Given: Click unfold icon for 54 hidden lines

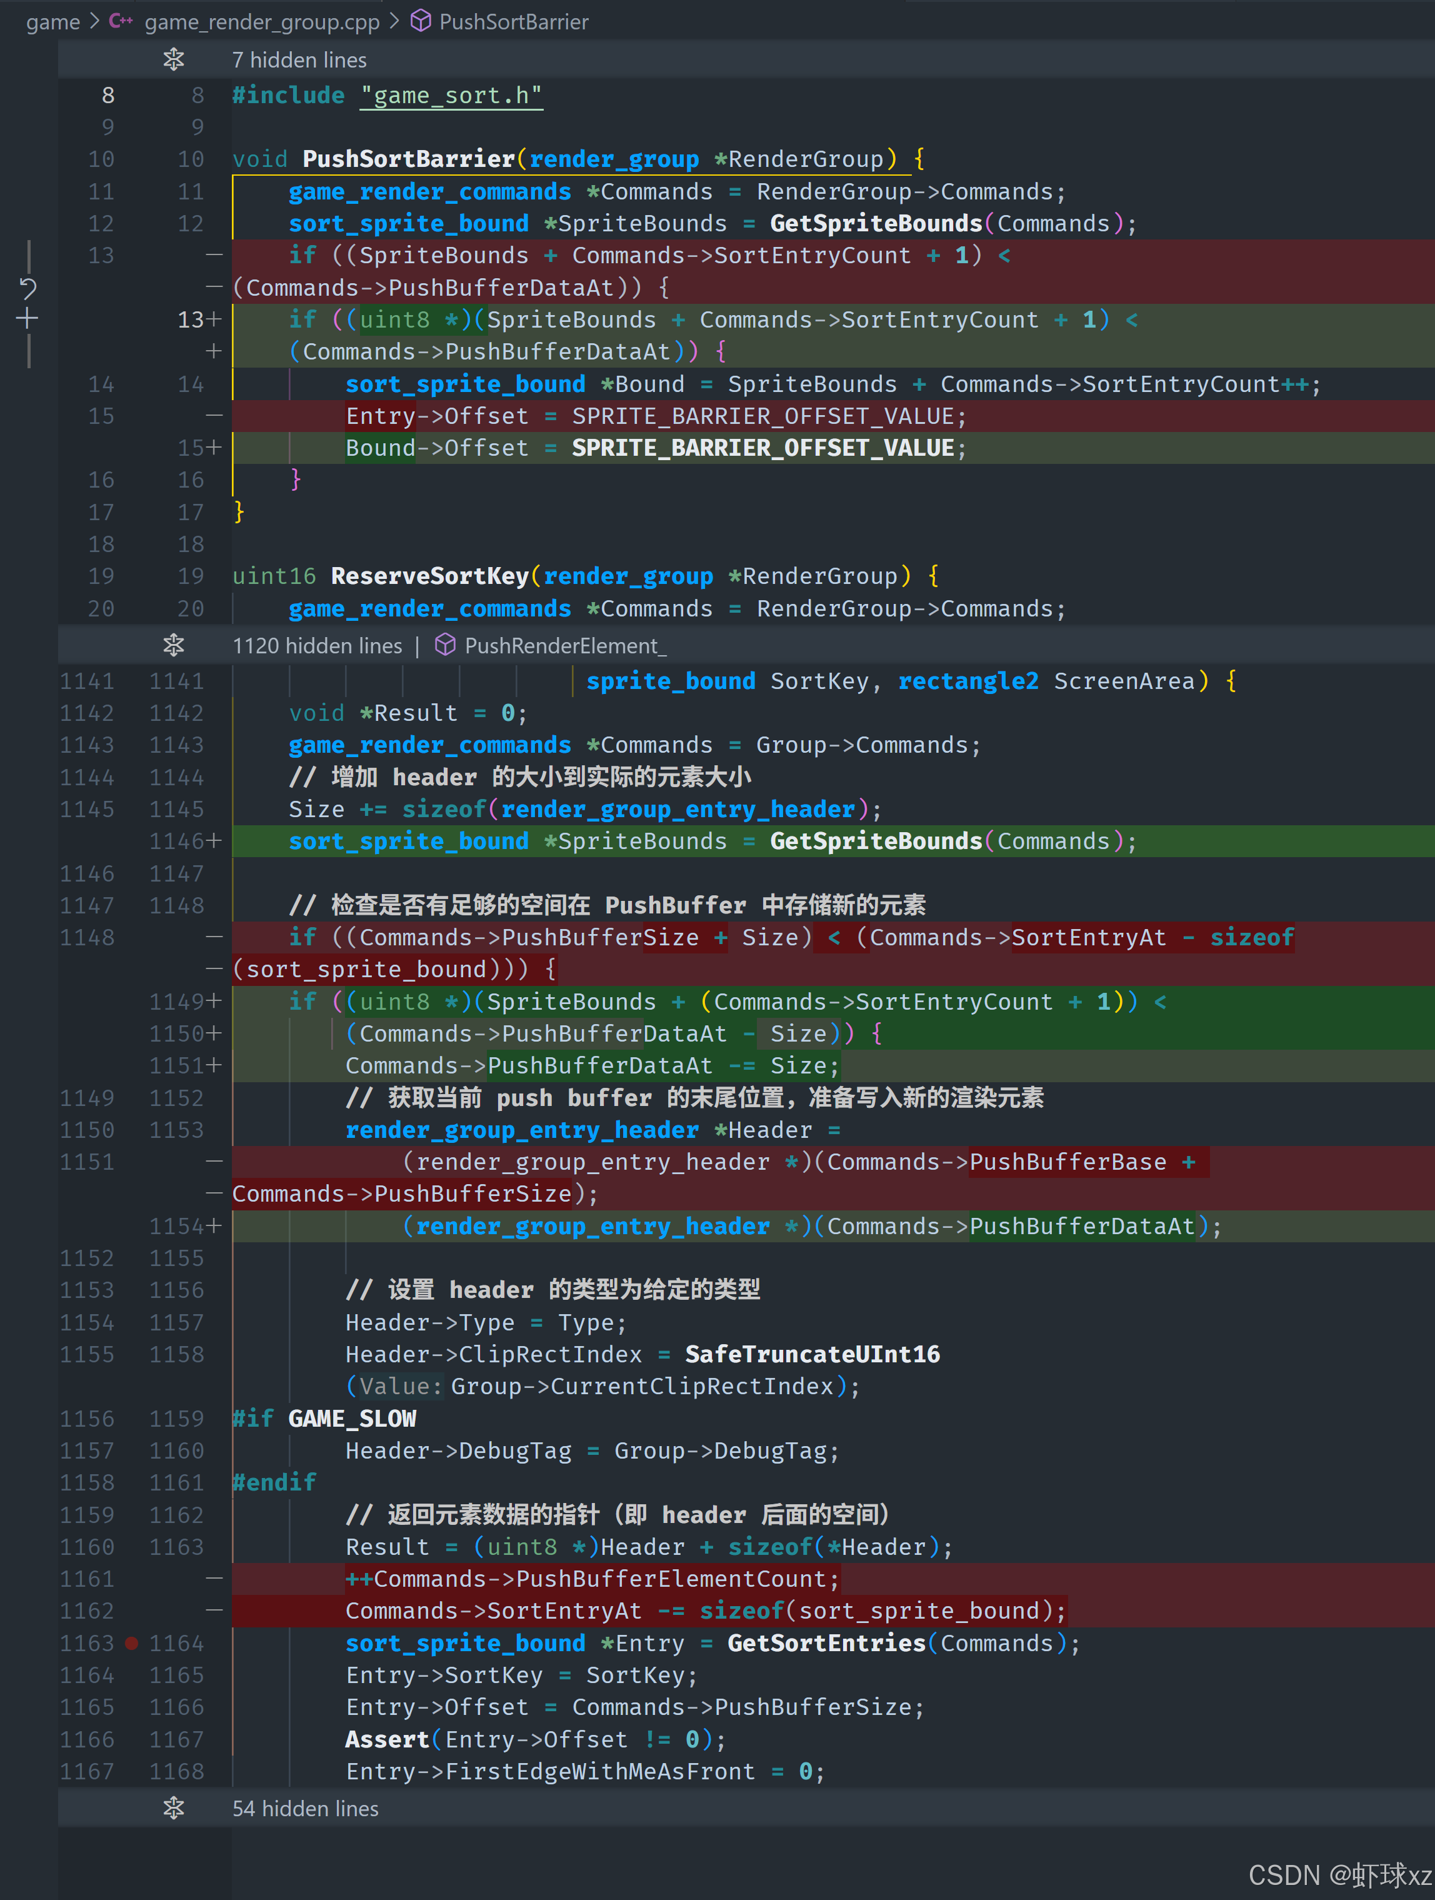Looking at the screenshot, I should pos(174,1808).
